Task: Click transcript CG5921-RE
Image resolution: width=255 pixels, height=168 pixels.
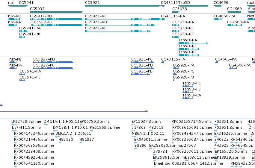Action: [96, 28]
